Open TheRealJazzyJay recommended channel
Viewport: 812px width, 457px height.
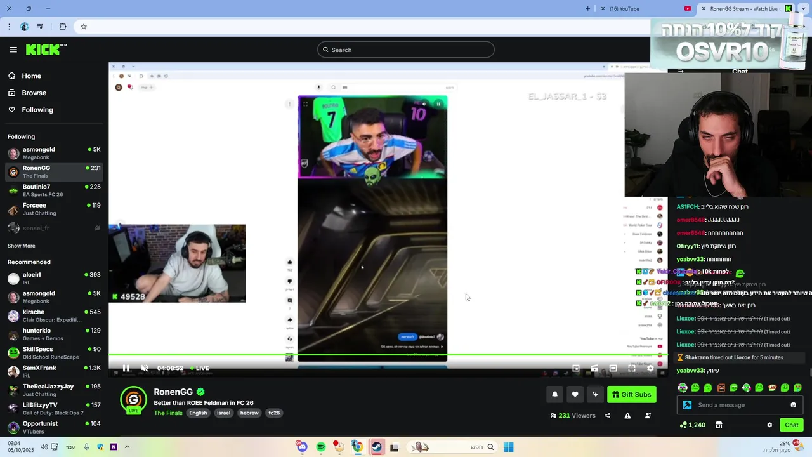point(54,390)
